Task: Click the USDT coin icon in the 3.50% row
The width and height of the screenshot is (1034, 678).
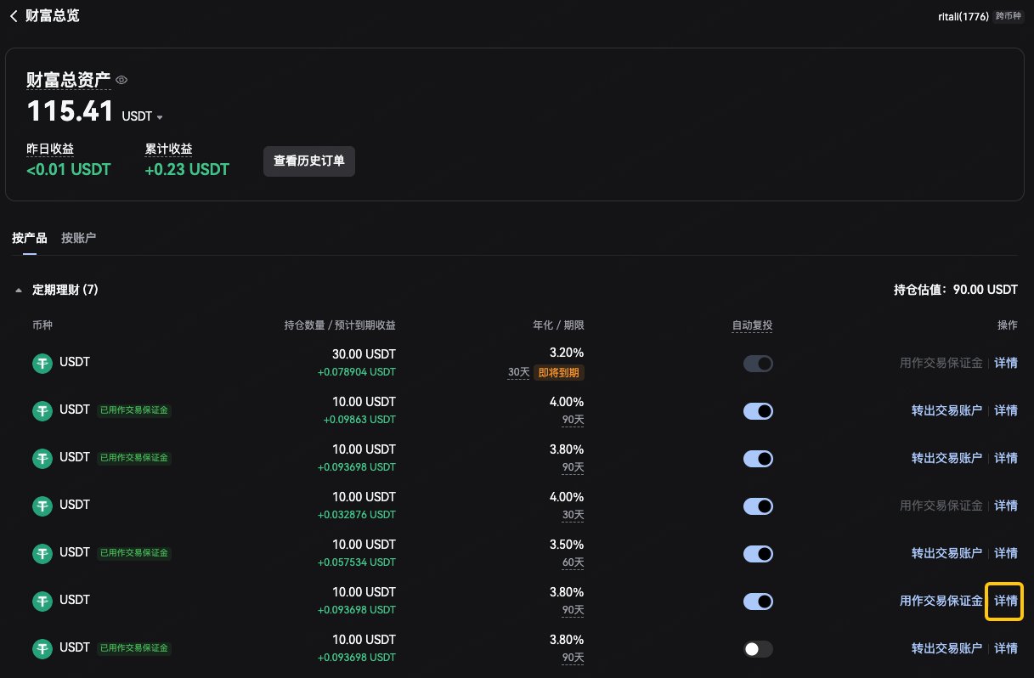Action: (42, 553)
